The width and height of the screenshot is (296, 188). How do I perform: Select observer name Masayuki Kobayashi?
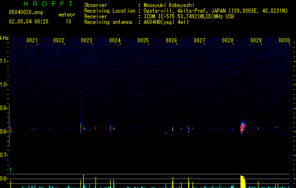tap(169, 5)
